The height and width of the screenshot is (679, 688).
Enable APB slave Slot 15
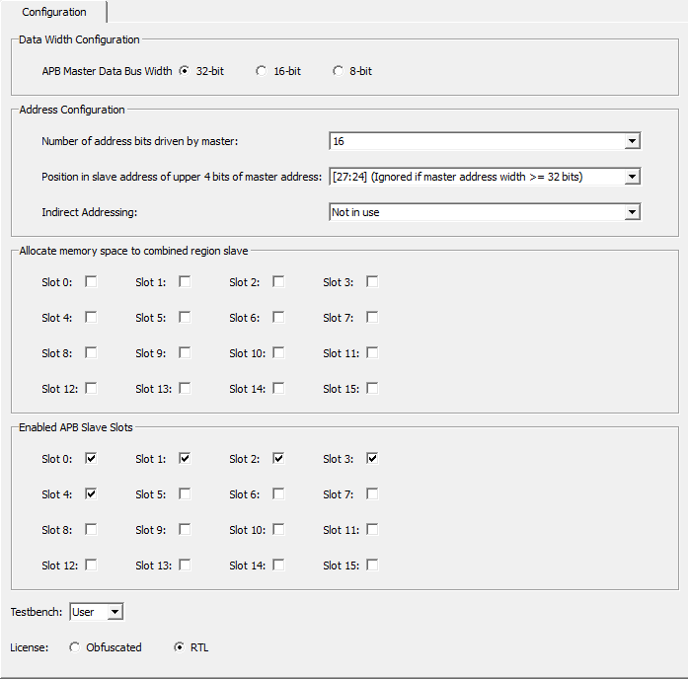pyautogui.click(x=372, y=565)
